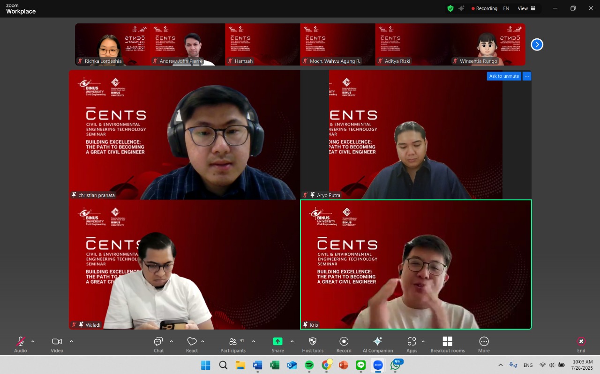Expand the Audio options arrow
600x374 pixels.
pyautogui.click(x=33, y=341)
